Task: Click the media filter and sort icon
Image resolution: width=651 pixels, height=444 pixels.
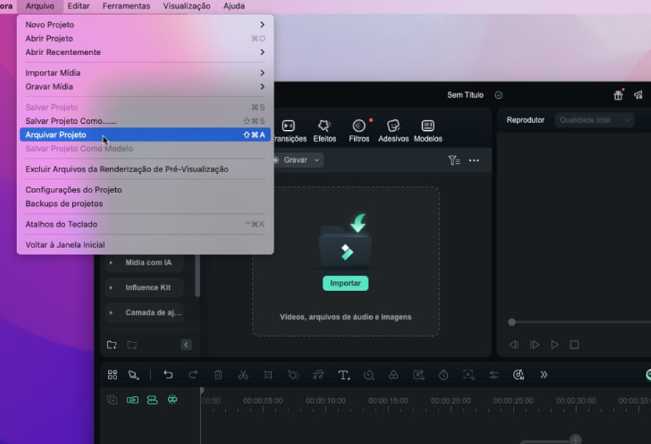Action: tap(454, 160)
